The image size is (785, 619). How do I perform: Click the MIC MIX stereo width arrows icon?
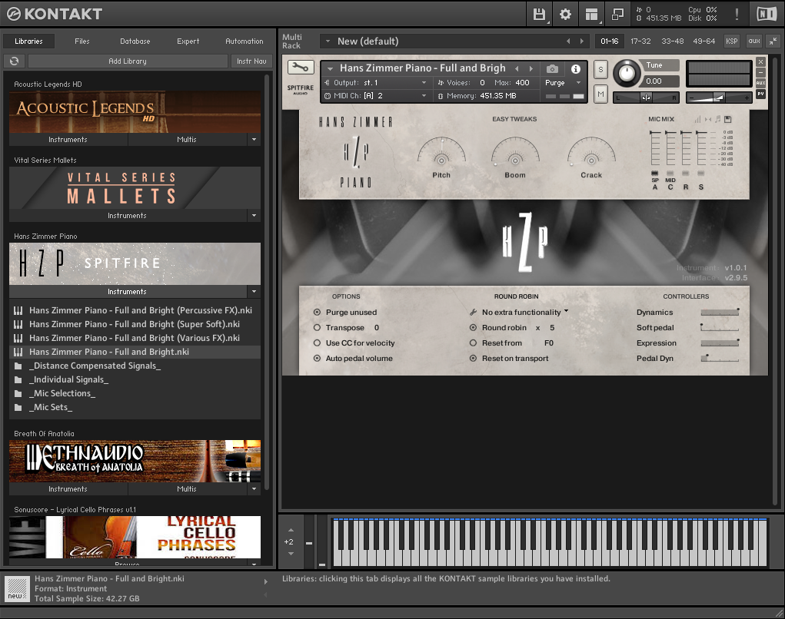tap(708, 119)
